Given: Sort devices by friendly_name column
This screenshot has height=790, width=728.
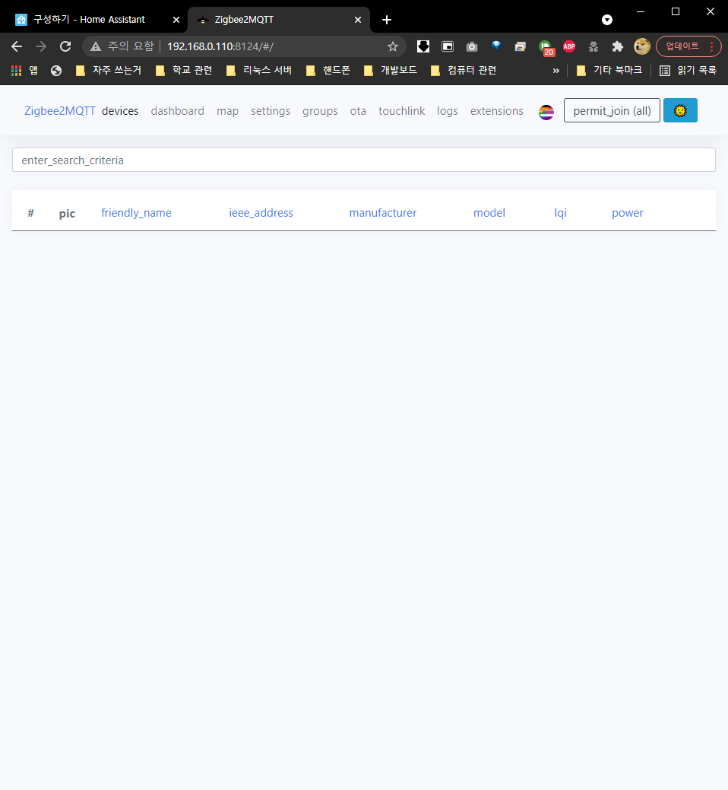Looking at the screenshot, I should coord(136,213).
